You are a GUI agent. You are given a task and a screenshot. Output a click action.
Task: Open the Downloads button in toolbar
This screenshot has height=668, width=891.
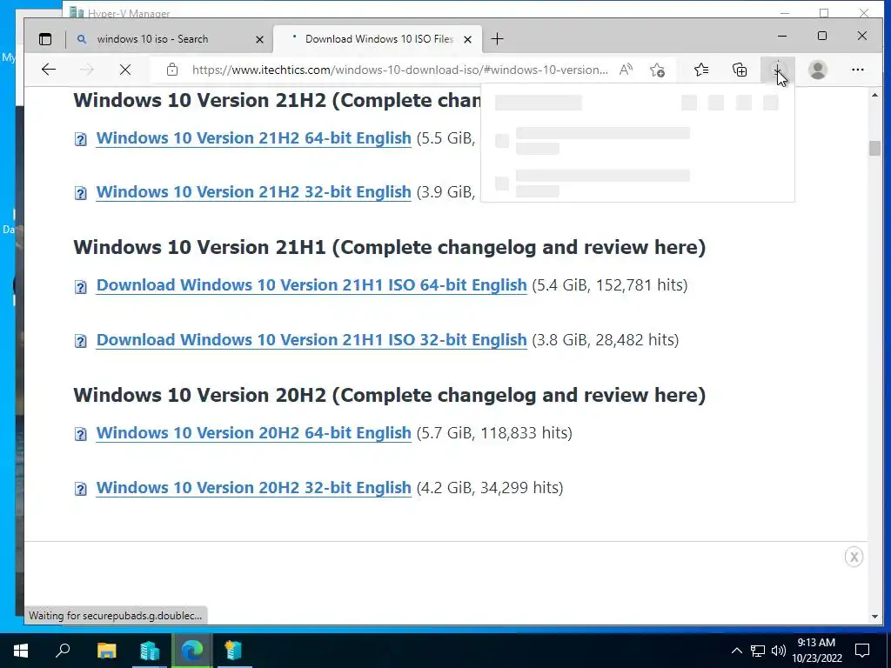[x=777, y=70]
